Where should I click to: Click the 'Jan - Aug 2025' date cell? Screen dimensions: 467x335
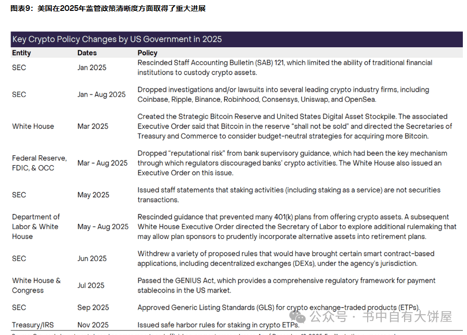pyautogui.click(x=101, y=95)
